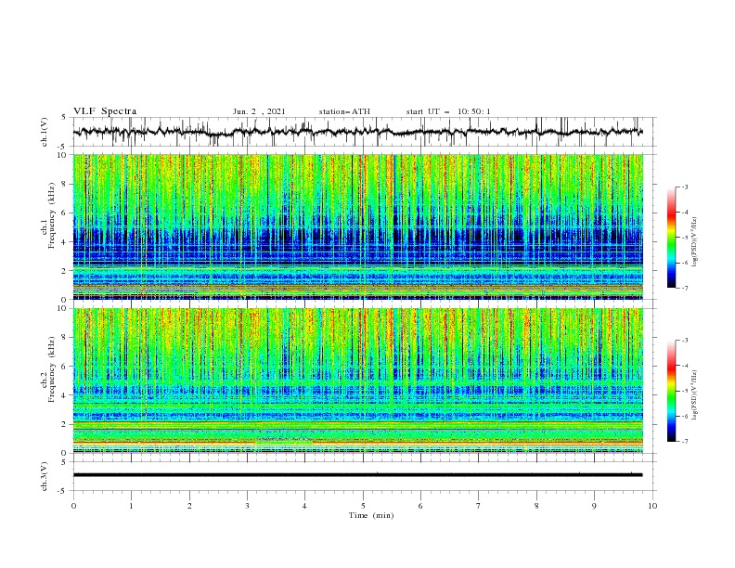Click the "ch.3(V)" axis label
Image resolution: width=735 pixels, height=568 pixels.
(45, 476)
